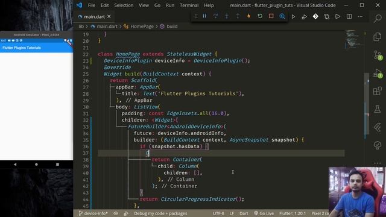This screenshot has height=217, width=386.
Task: Click the HomePage class name on line 22
Action: (x=128, y=54)
